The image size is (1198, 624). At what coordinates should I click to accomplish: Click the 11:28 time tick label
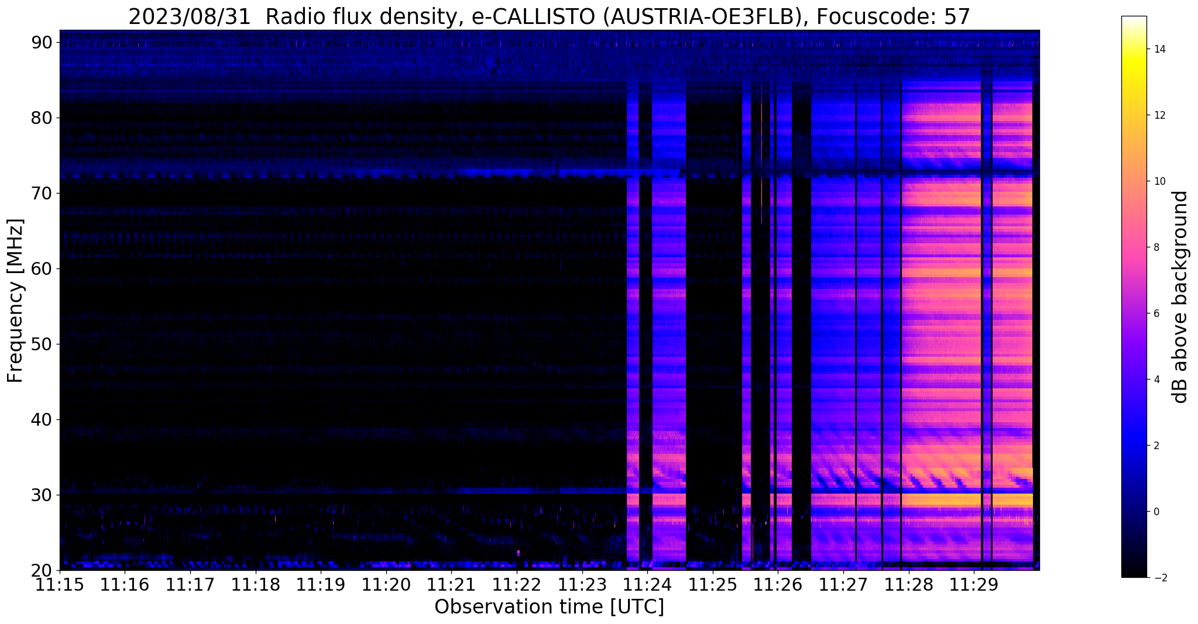coord(909,585)
